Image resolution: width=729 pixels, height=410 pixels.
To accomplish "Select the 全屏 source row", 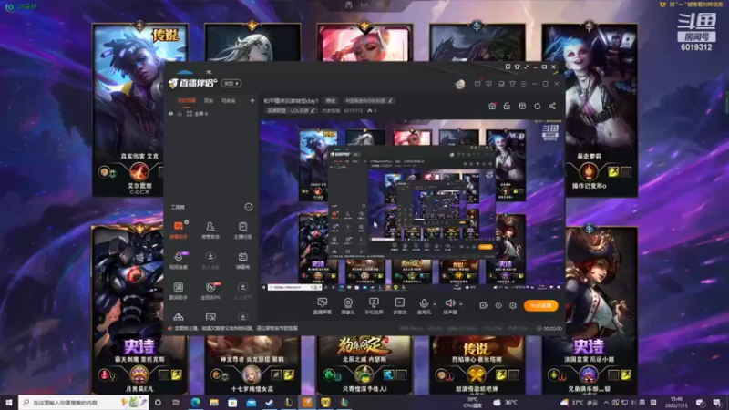I will (x=211, y=113).
